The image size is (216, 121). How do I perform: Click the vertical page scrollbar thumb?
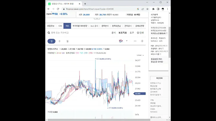(x=169, y=42)
